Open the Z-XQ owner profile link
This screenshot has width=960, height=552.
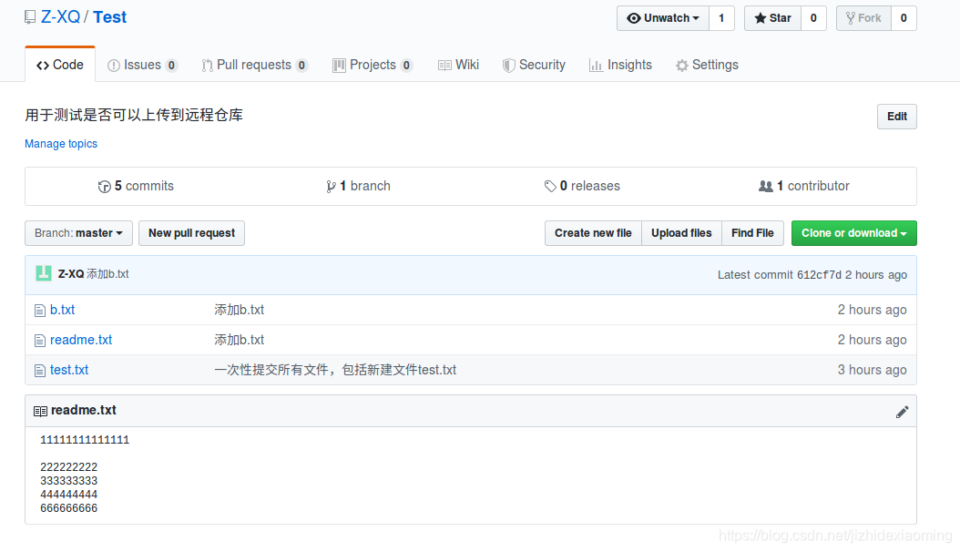61,17
